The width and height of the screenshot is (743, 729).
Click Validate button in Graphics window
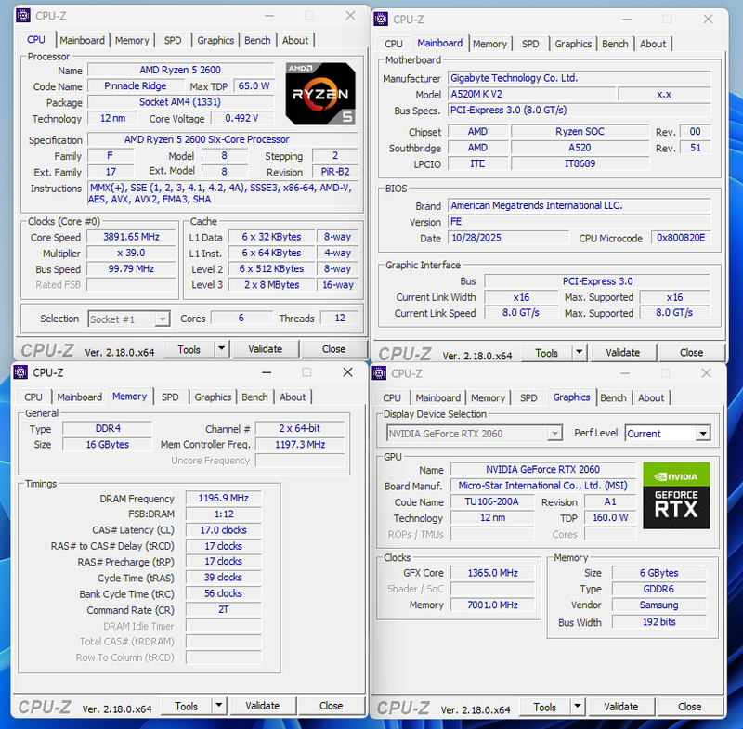tap(621, 707)
